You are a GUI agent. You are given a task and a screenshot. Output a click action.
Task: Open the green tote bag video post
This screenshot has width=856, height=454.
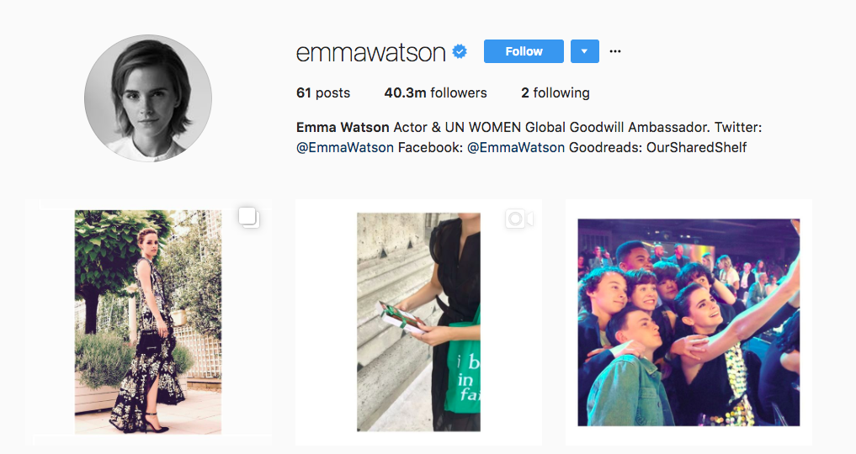coord(418,322)
